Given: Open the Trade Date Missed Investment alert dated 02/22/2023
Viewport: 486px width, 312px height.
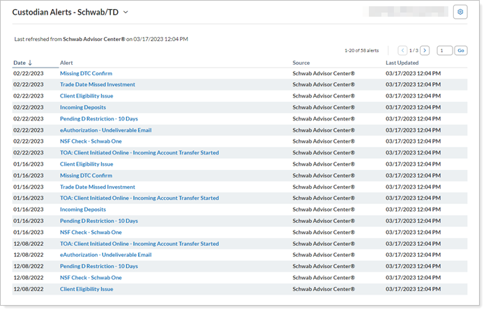Looking at the screenshot, I should coord(98,85).
